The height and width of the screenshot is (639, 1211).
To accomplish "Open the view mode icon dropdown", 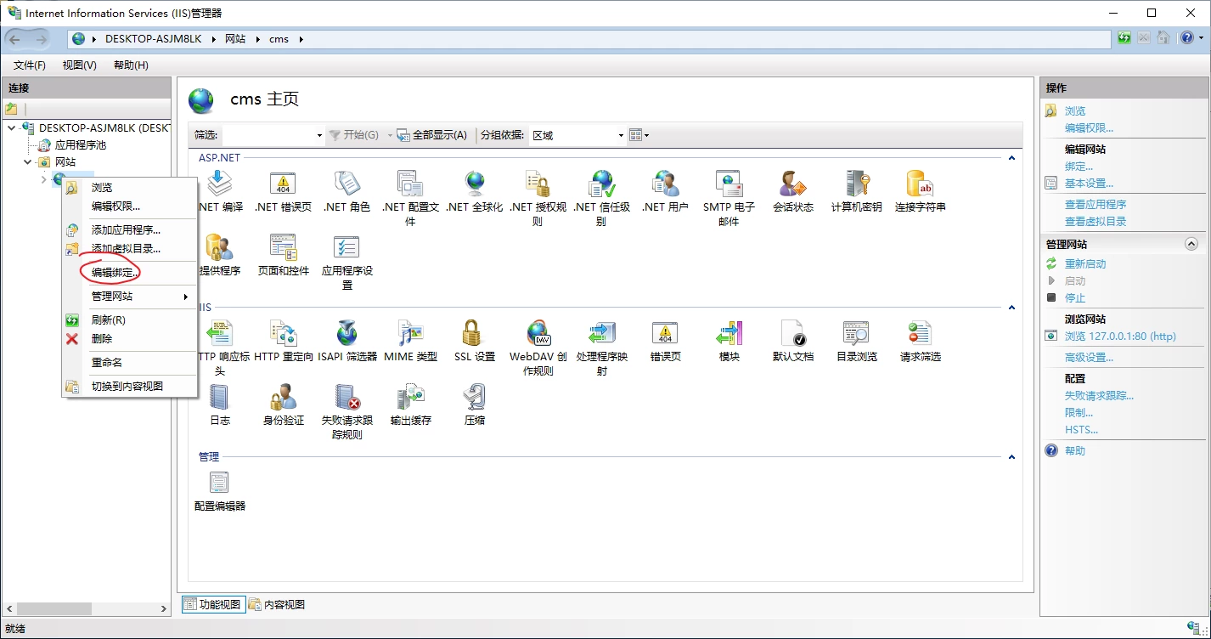I will (x=639, y=135).
